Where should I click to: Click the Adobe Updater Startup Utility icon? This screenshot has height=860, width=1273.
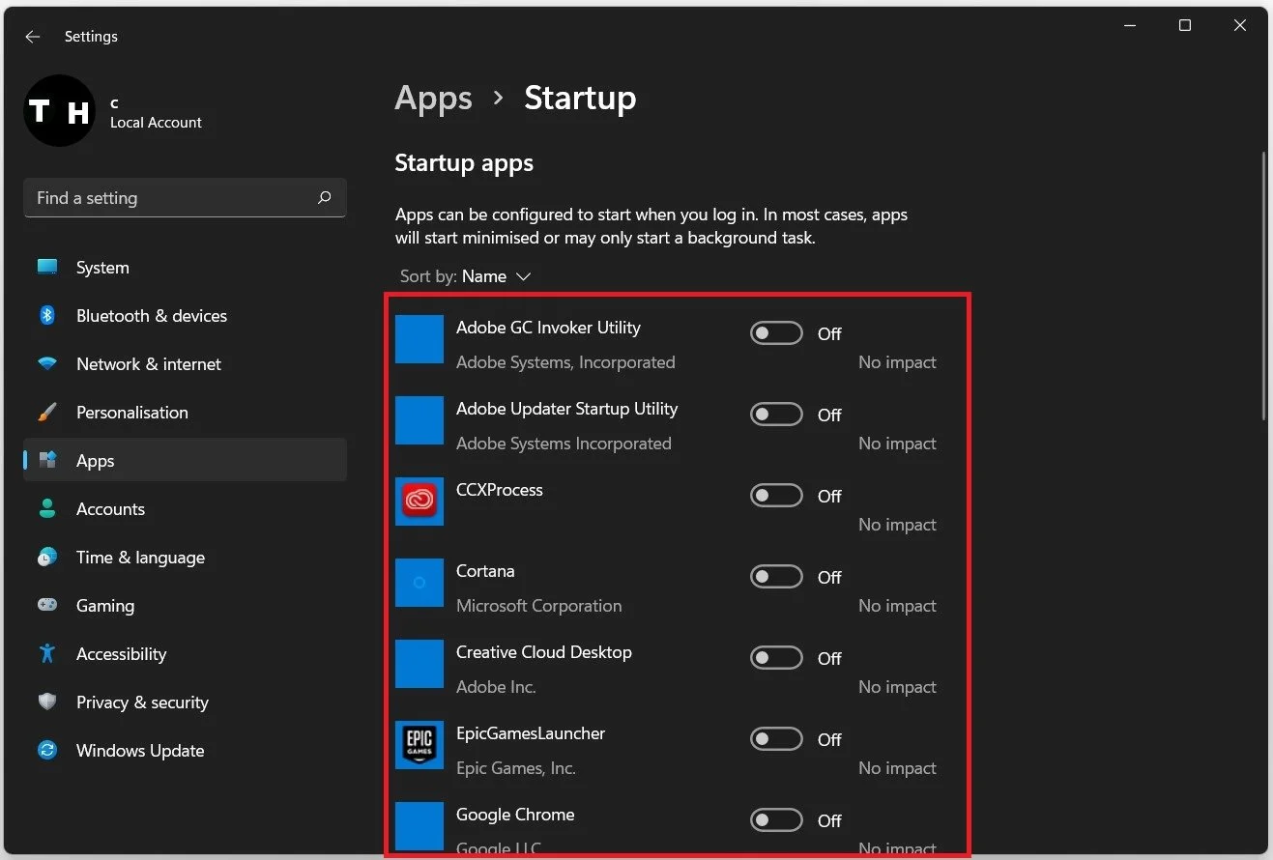[x=420, y=420]
